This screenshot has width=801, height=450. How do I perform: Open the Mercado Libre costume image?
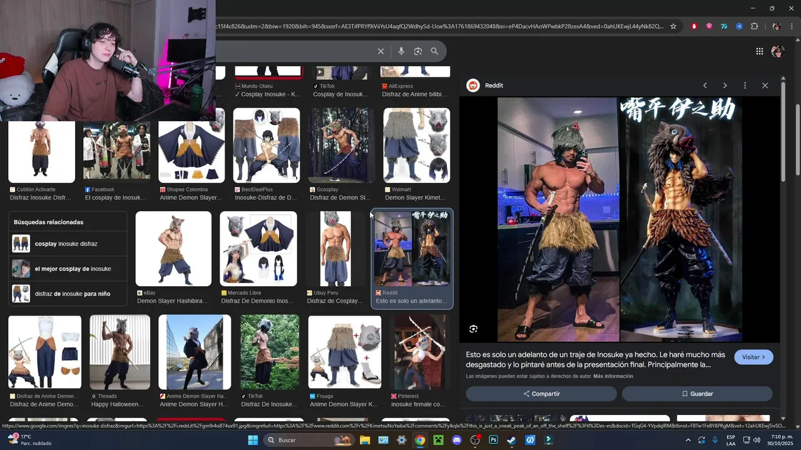coord(258,249)
